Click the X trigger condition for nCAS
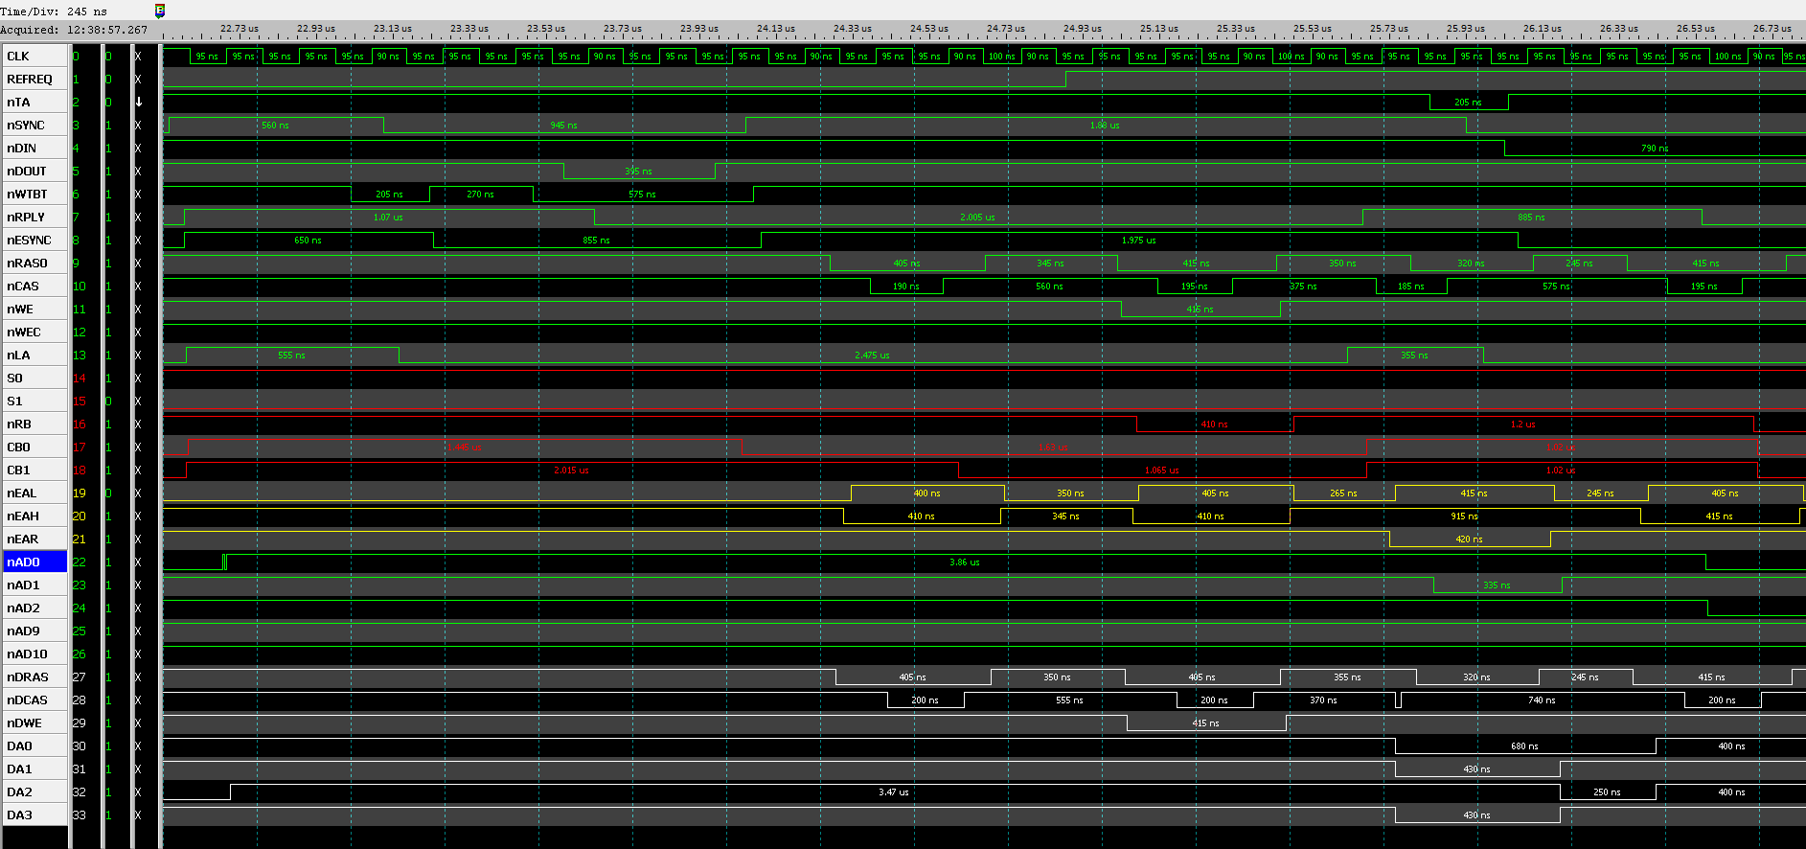 [x=139, y=287]
